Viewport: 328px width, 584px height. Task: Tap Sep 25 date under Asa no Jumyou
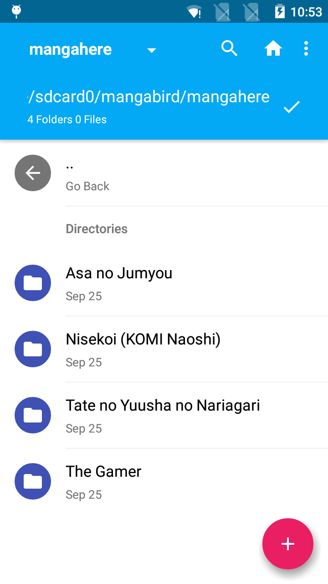click(84, 296)
